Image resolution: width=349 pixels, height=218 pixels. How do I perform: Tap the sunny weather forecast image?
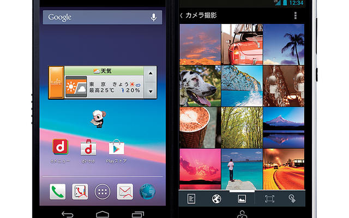click(x=76, y=87)
